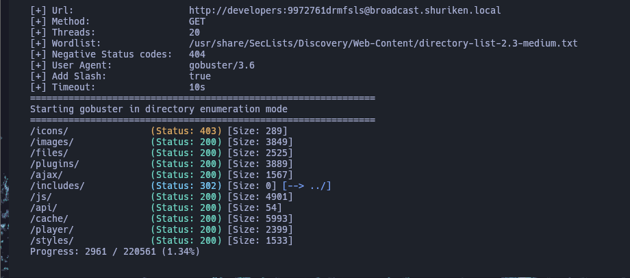The image size is (630, 278).
Task: Click the /includes/ redirect entry
Action: coord(58,186)
